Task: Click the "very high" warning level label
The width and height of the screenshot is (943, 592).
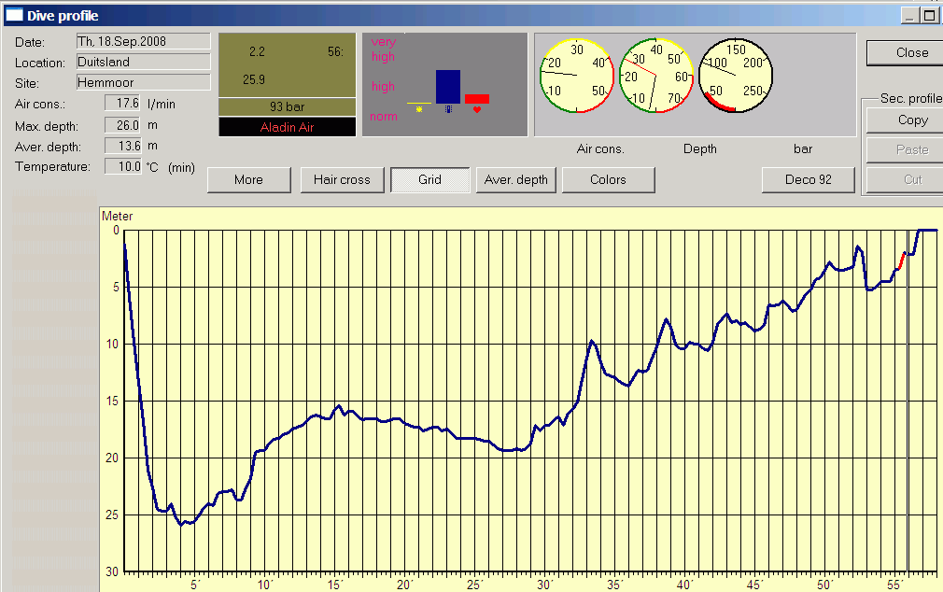Action: (x=383, y=49)
